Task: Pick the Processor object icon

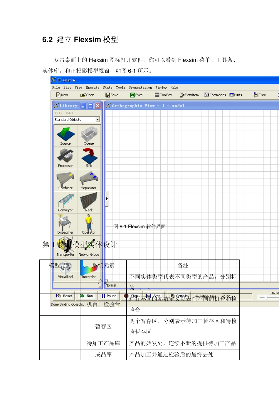Action: tap(65, 158)
